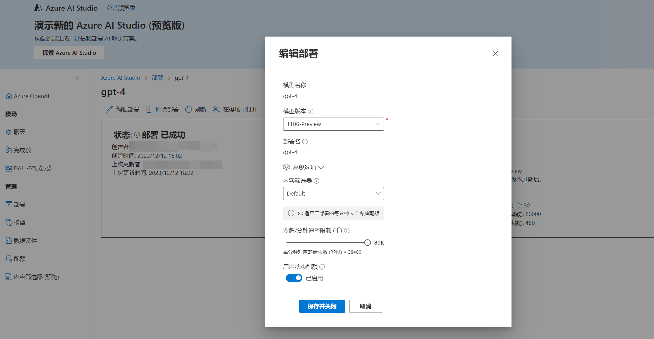Click the 令牌/分钟速率限制 slider thumb at 80K
Screen dimensions: 654x339
click(367, 242)
